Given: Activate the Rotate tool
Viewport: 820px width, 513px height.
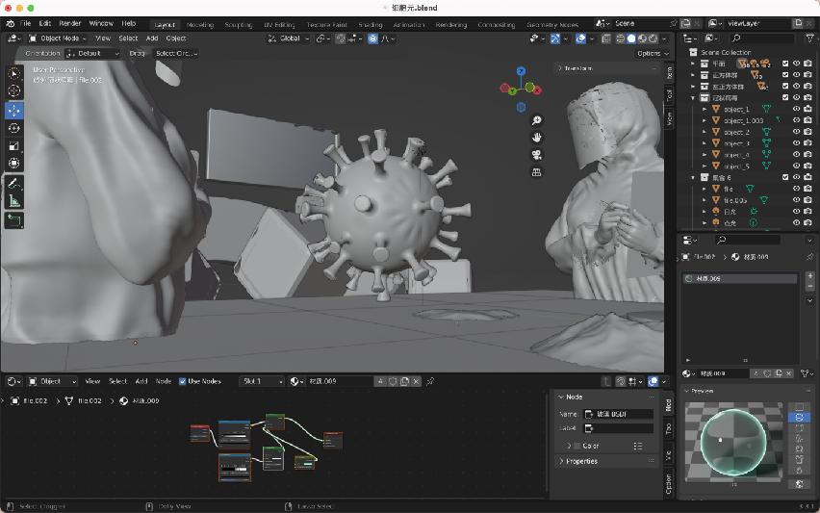Looking at the screenshot, I should (x=14, y=128).
